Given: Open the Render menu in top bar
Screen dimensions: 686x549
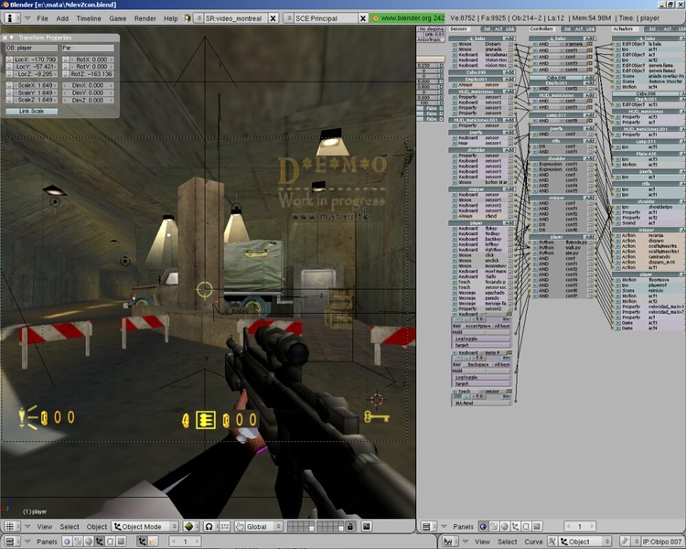Looking at the screenshot, I should tap(145, 18).
